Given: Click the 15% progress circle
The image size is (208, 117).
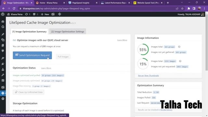Looking at the screenshot, I should [143, 64].
